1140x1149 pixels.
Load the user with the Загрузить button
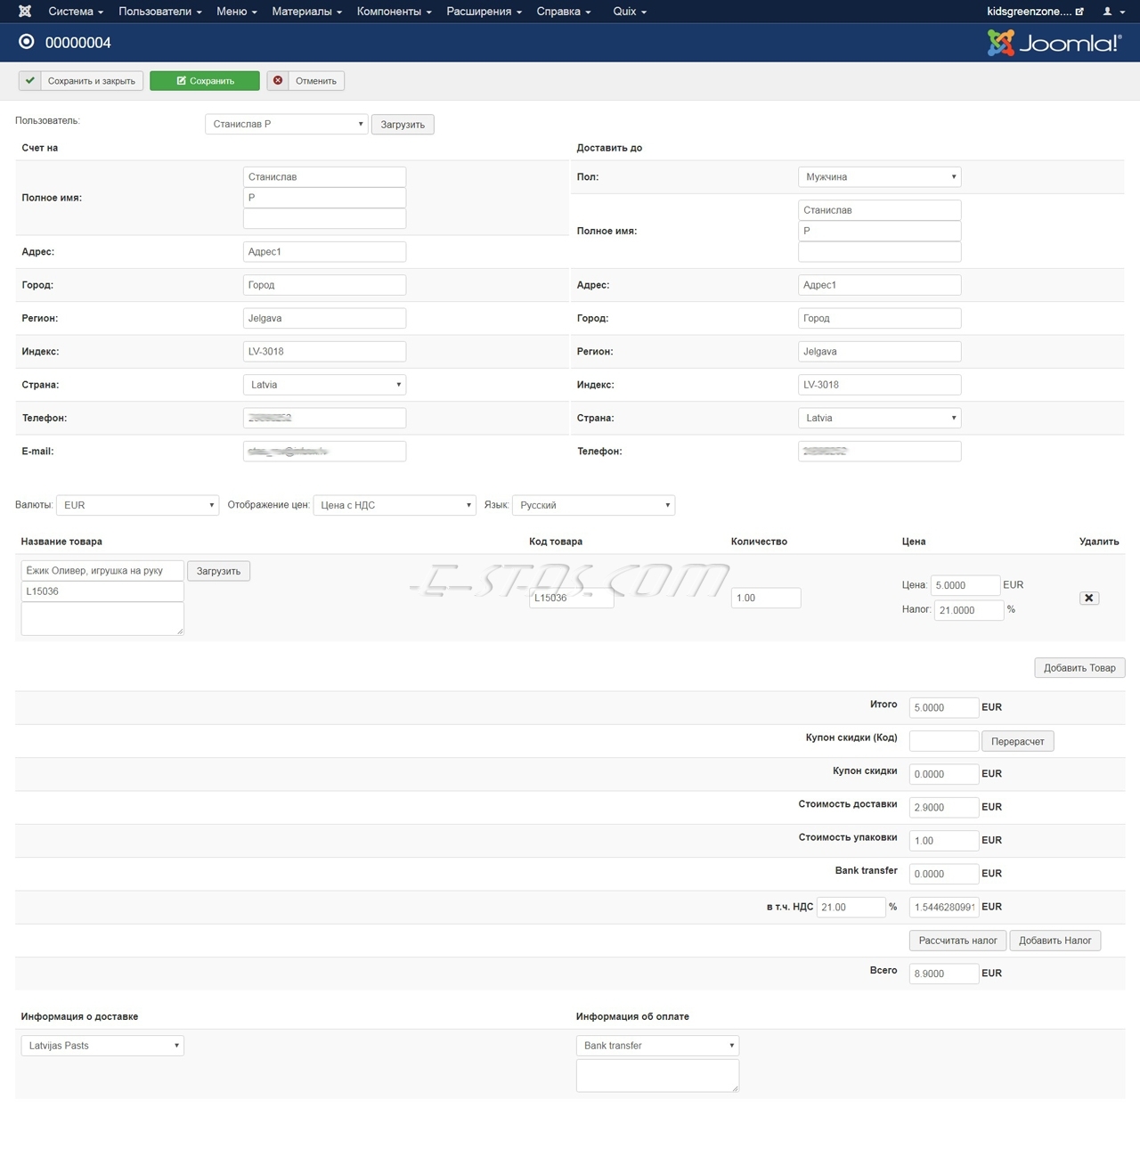[403, 125]
